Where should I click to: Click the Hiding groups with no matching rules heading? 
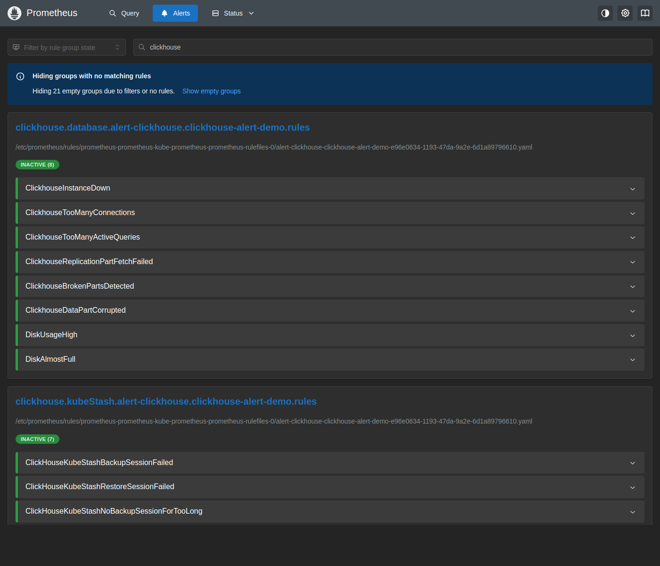[x=91, y=76]
